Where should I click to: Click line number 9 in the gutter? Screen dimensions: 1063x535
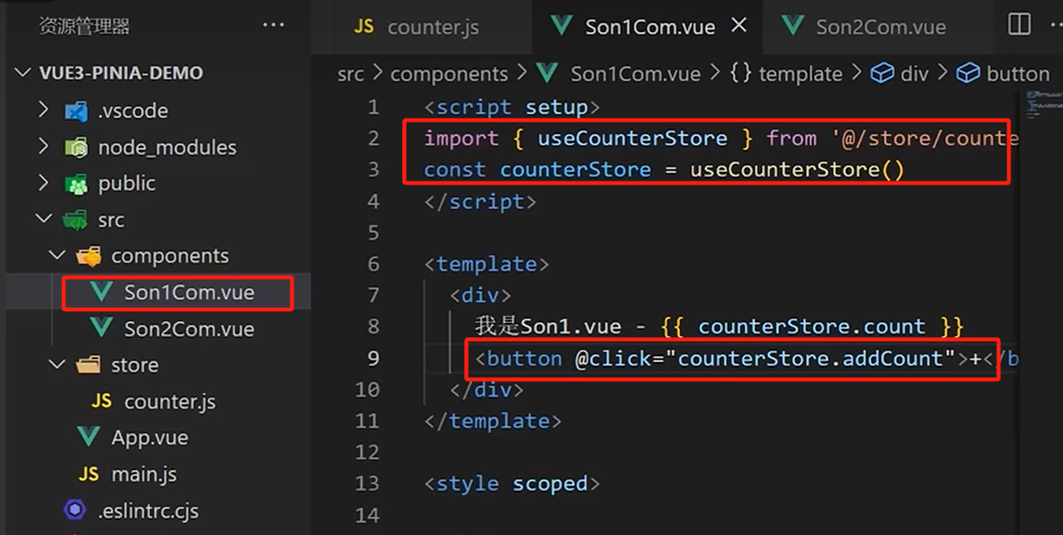[374, 358]
